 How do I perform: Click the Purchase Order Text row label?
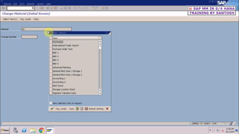pyautogui.click(x=62, y=49)
